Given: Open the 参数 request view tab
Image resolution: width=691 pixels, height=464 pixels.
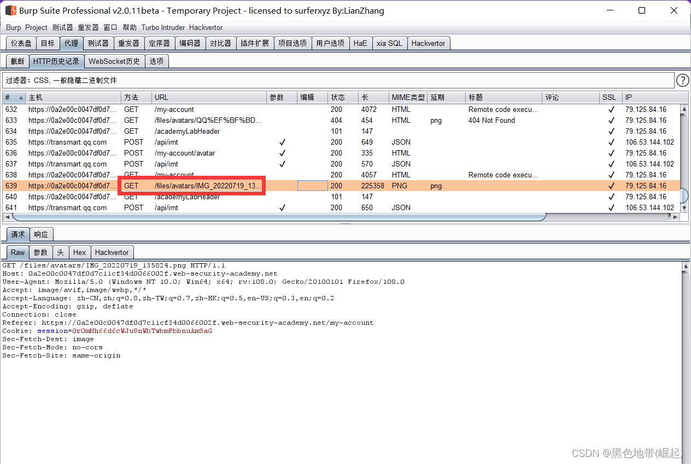Looking at the screenshot, I should coord(41,252).
